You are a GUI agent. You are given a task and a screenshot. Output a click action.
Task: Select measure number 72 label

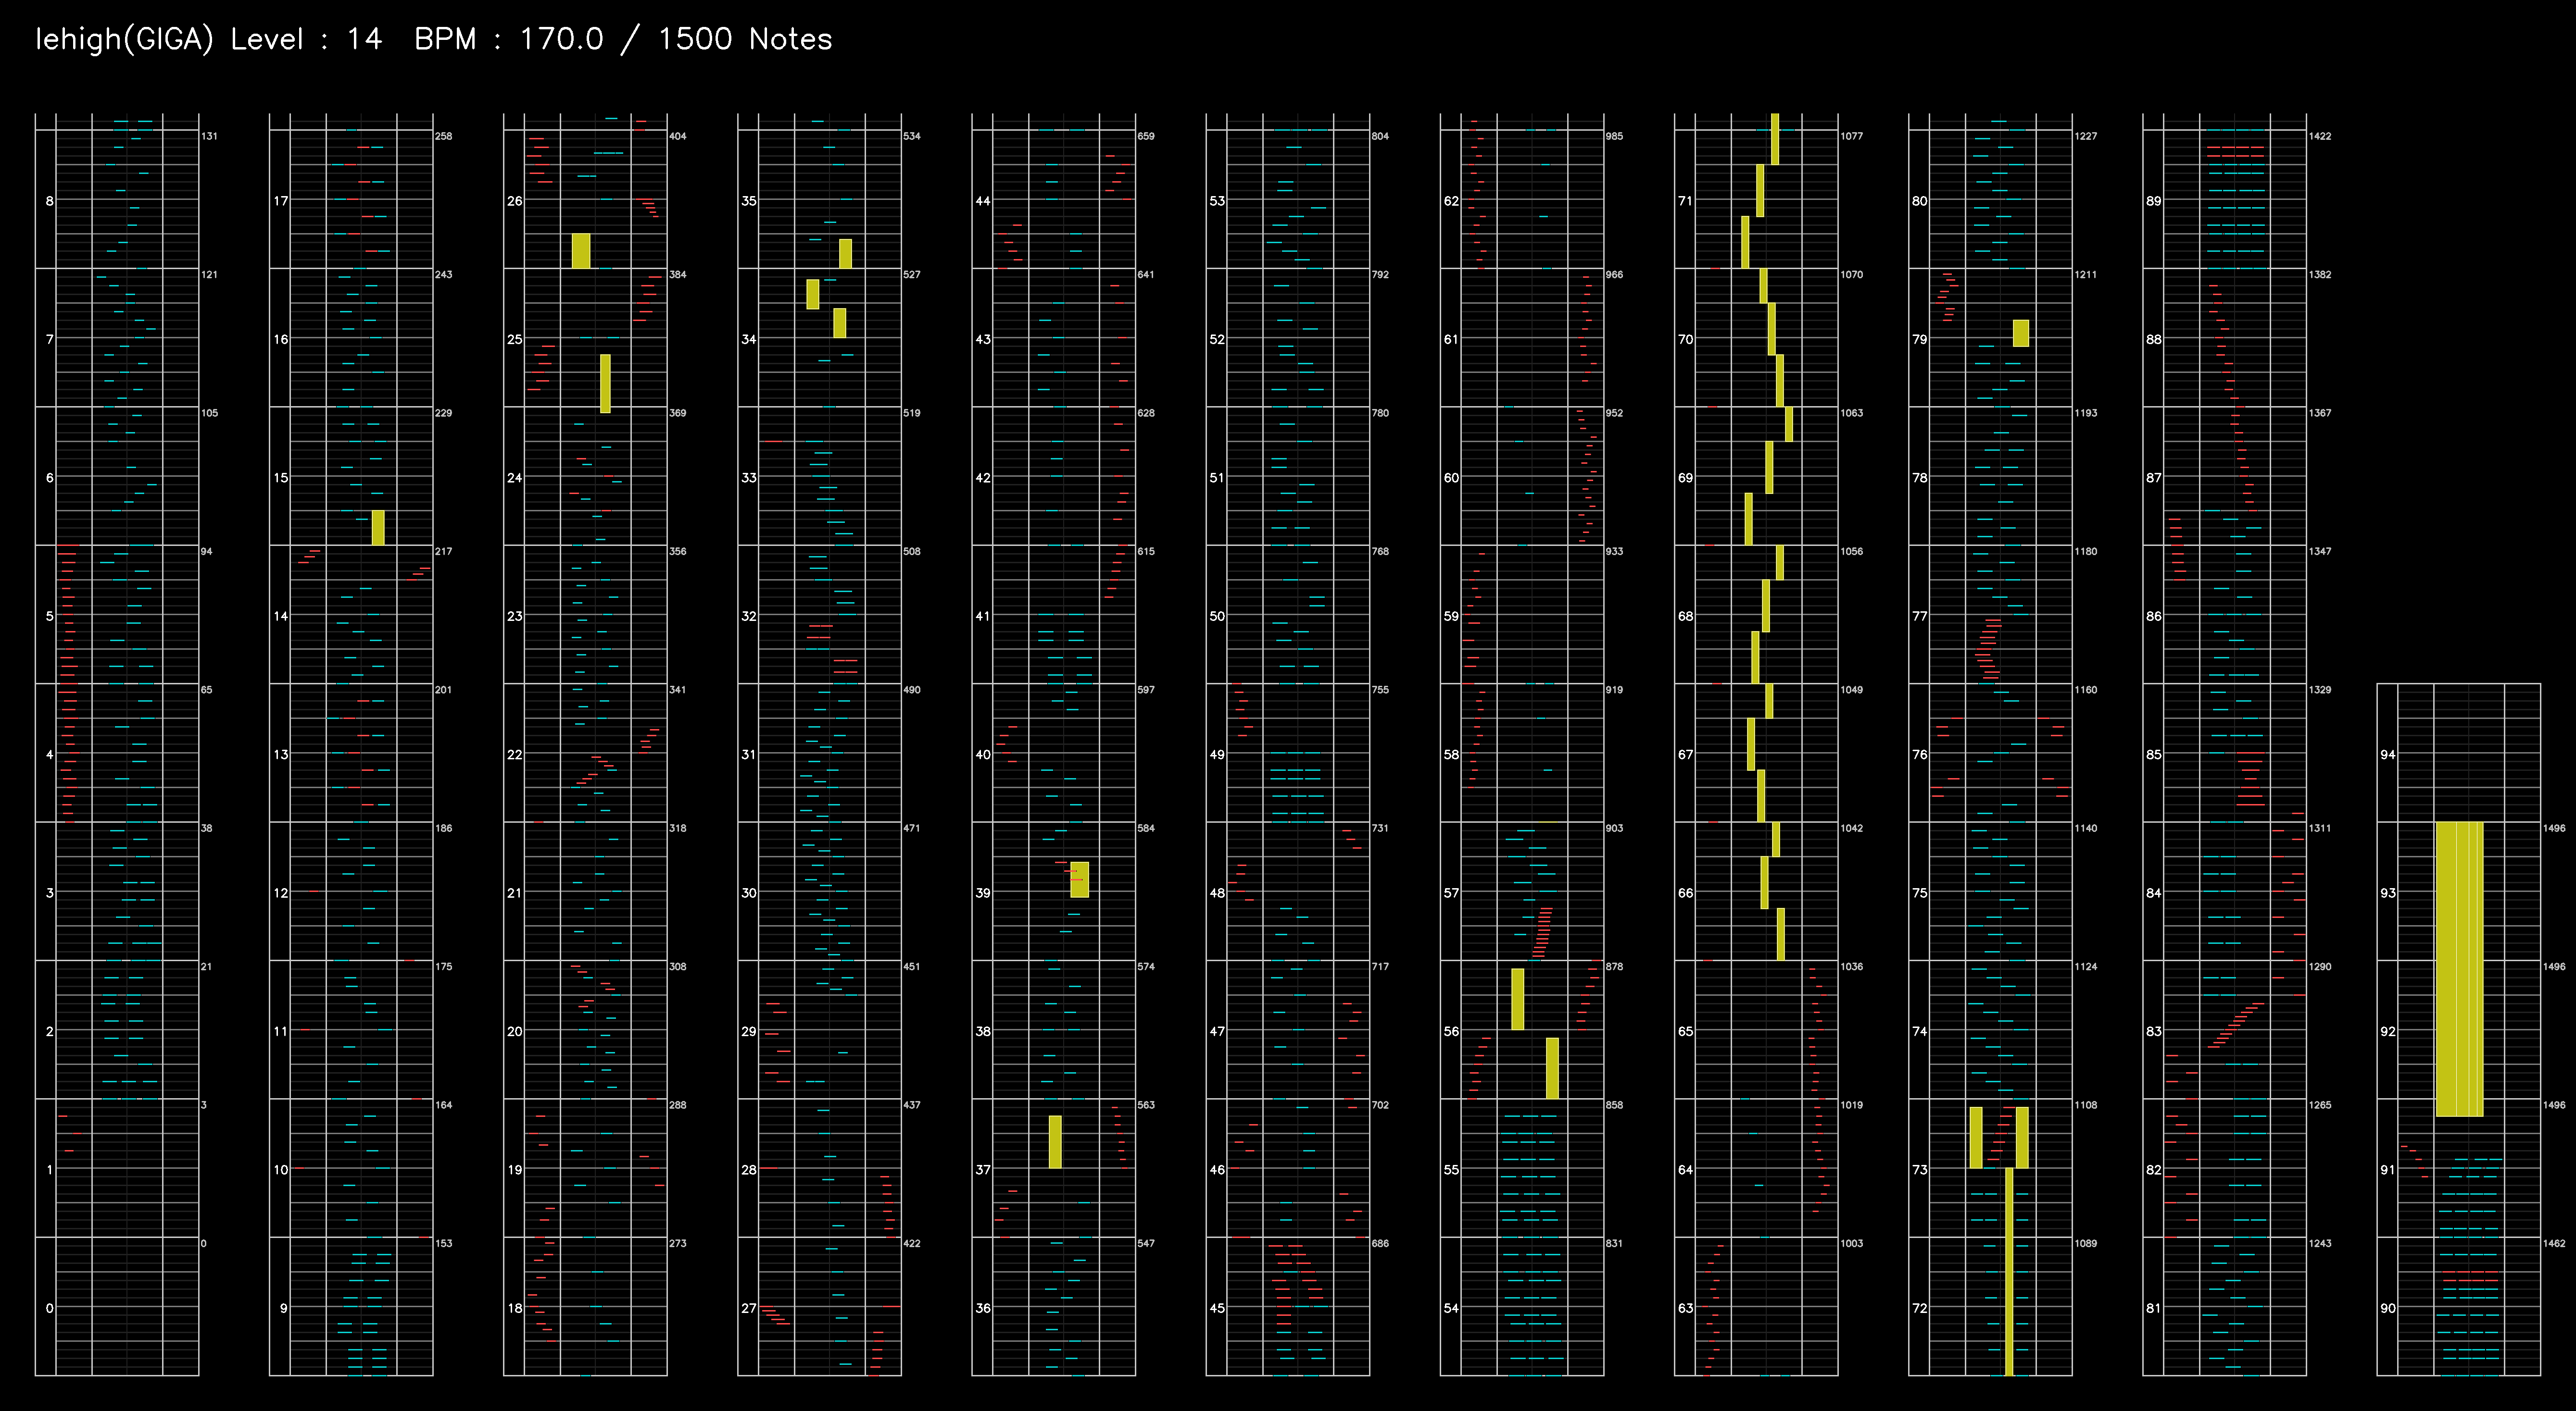point(1919,1308)
